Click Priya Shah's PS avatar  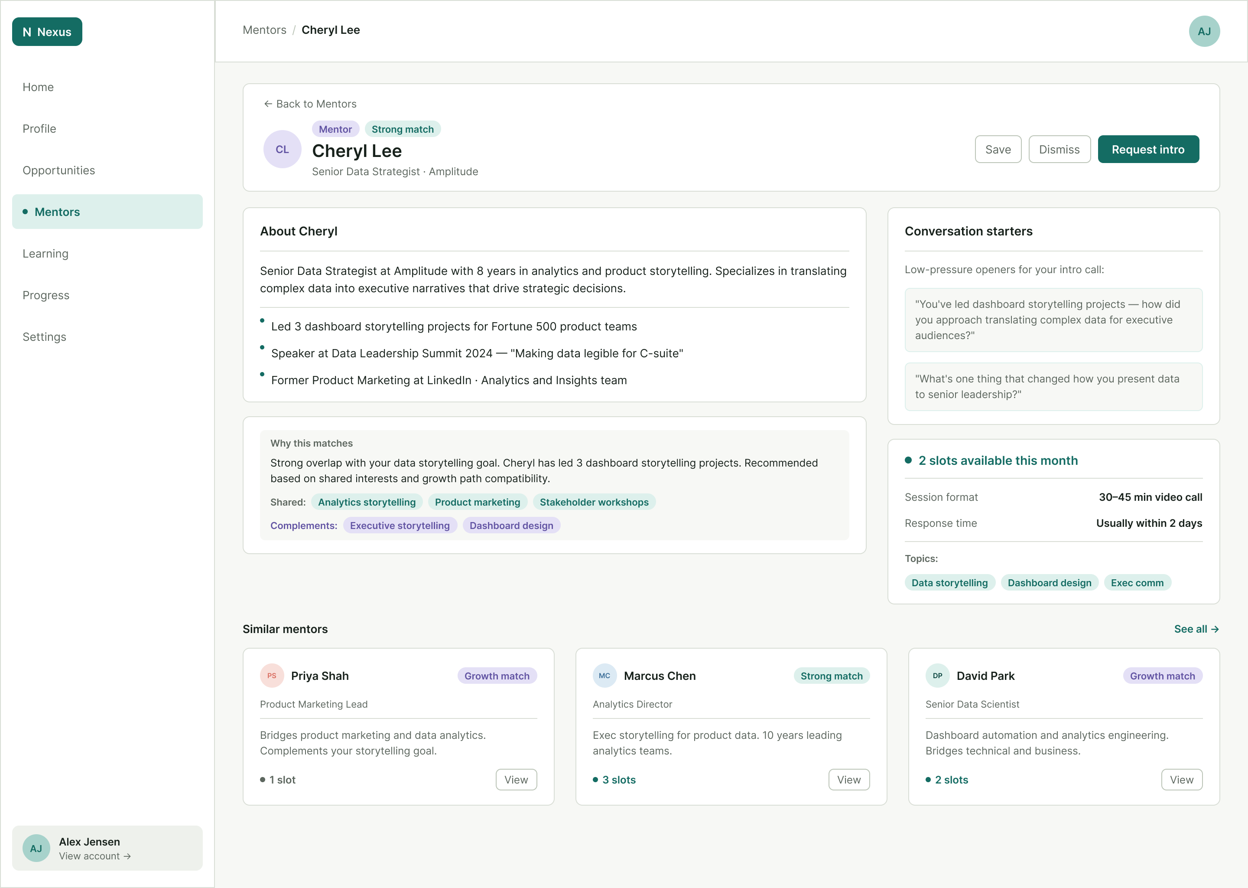click(272, 675)
